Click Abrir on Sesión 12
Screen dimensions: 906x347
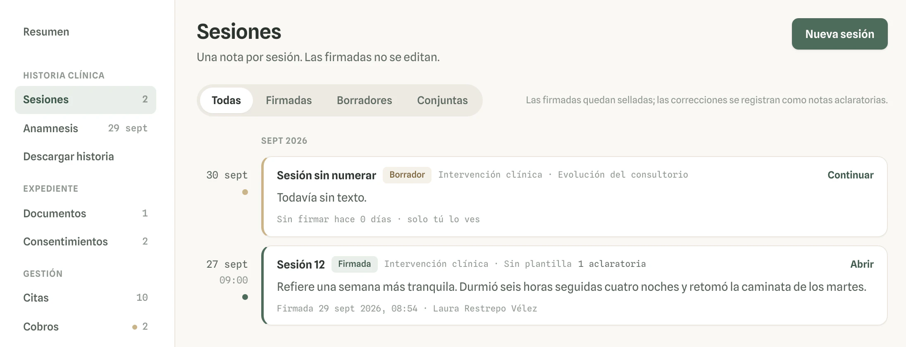click(862, 264)
